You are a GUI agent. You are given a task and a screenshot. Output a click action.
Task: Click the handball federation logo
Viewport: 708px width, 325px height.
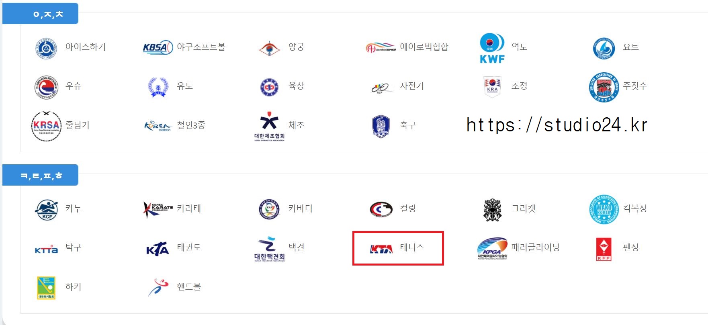(158, 288)
